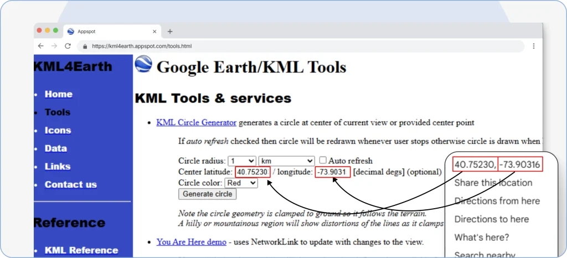Reload the page with refresh icon

pyautogui.click(x=68, y=46)
